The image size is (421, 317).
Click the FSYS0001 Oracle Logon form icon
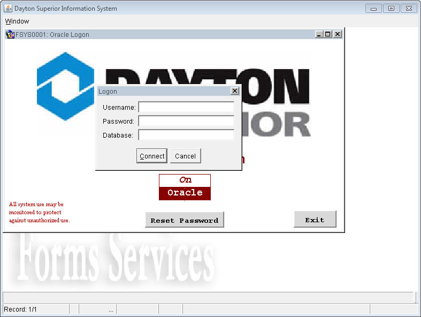[10, 34]
